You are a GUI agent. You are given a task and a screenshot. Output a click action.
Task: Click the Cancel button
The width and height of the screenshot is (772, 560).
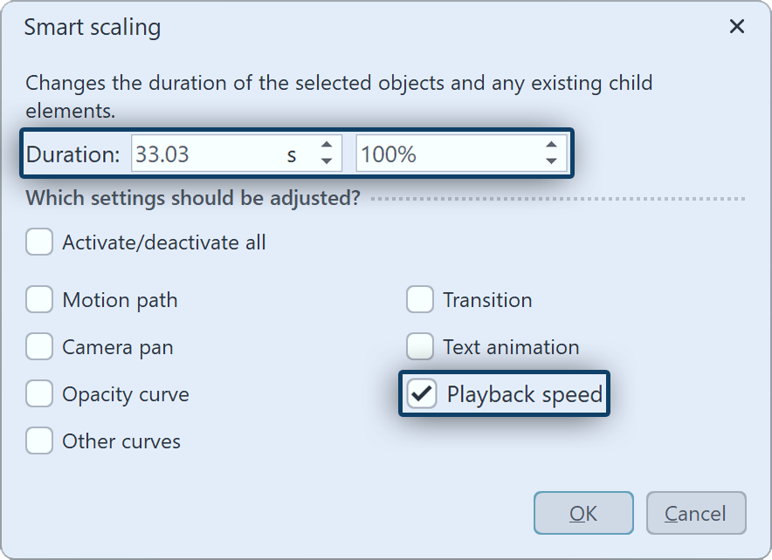[x=695, y=513]
